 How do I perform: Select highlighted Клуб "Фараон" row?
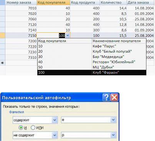pos(92,73)
